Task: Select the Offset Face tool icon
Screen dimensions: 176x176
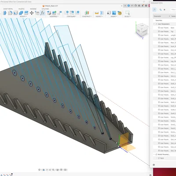Action: click(26, 13)
